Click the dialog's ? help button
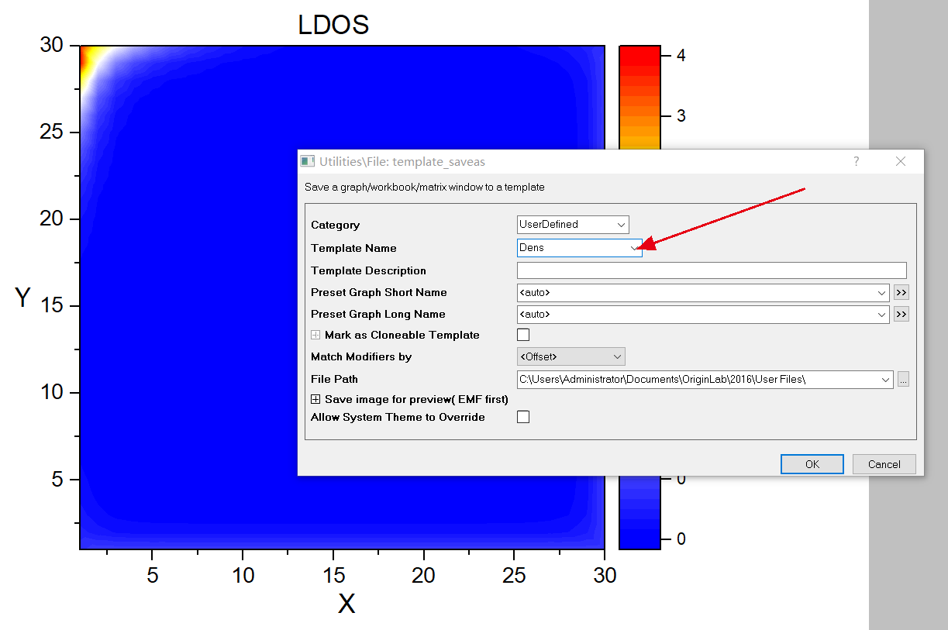The height and width of the screenshot is (630, 948). coord(857,161)
